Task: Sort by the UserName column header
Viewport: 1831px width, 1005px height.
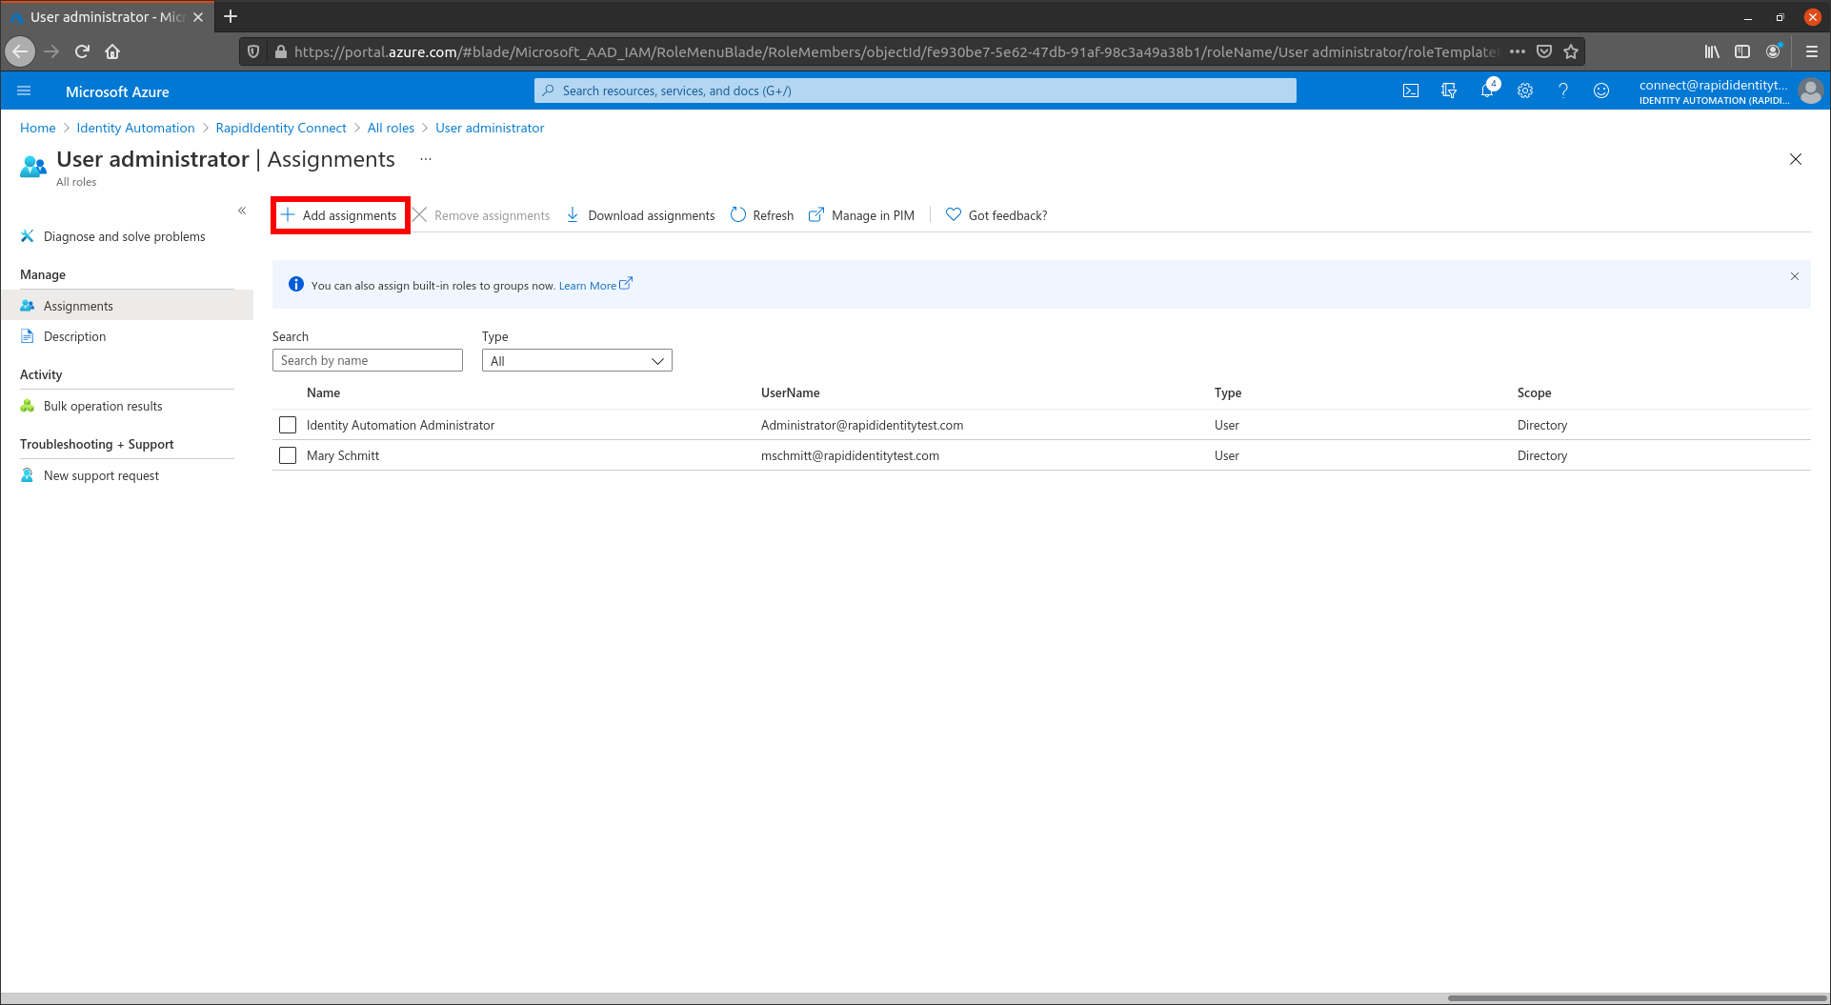Action: (x=790, y=392)
